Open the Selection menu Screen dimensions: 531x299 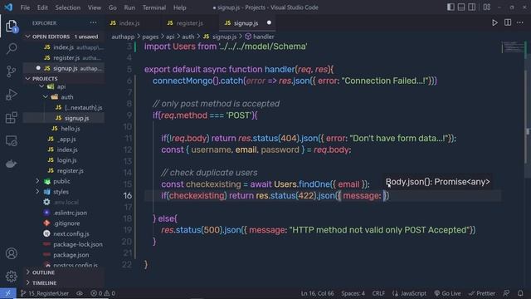pyautogui.click(x=68, y=7)
